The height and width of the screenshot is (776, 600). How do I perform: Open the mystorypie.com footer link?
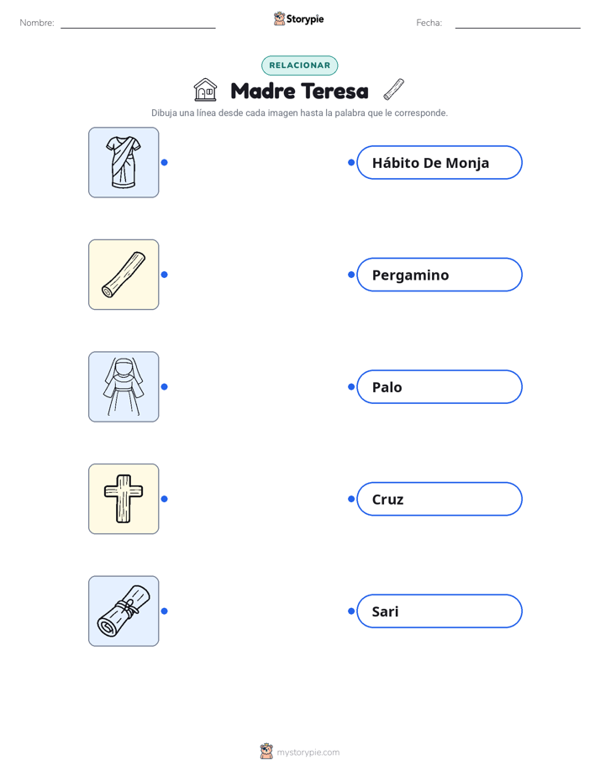pyautogui.click(x=308, y=752)
